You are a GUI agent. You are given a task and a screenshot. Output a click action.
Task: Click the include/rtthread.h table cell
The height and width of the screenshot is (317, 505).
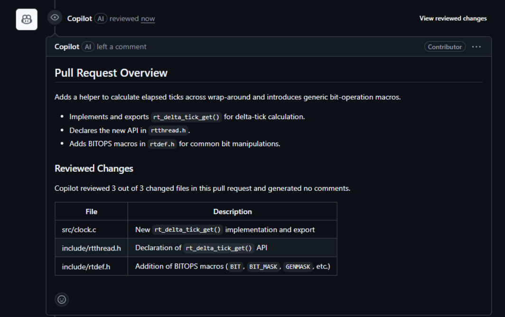pos(92,248)
